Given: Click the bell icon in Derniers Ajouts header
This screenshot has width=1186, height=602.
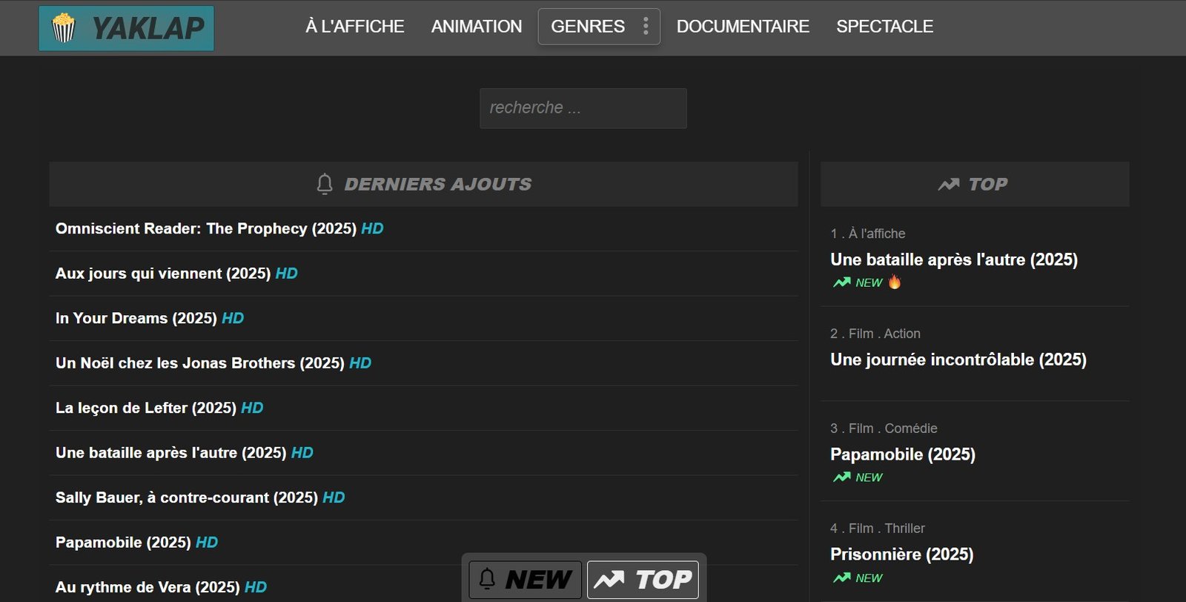Looking at the screenshot, I should tap(325, 184).
